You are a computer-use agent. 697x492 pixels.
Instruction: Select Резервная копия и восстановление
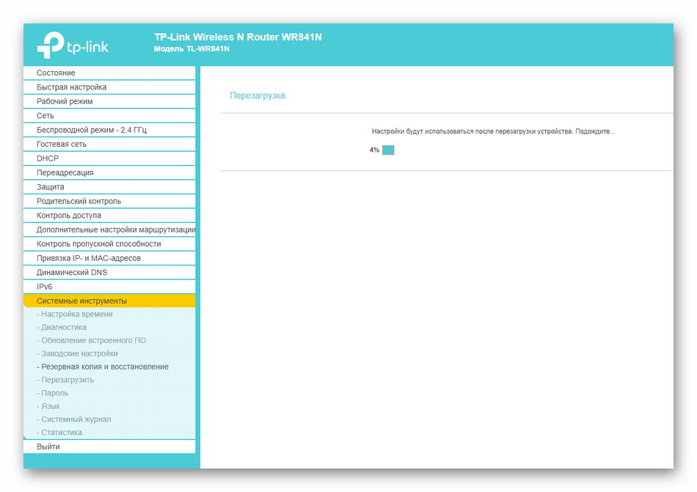(104, 367)
